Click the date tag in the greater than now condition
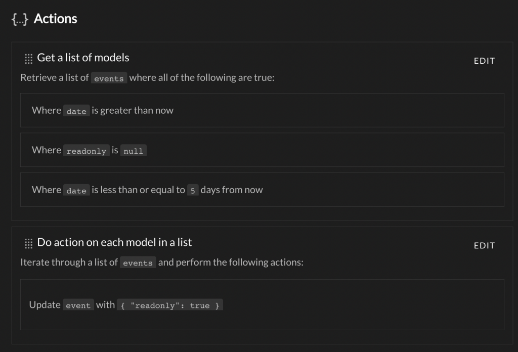518x352 pixels. [x=76, y=111]
